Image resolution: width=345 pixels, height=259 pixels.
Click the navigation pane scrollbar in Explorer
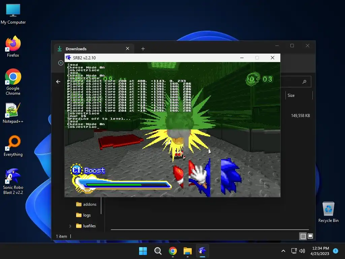101,205
